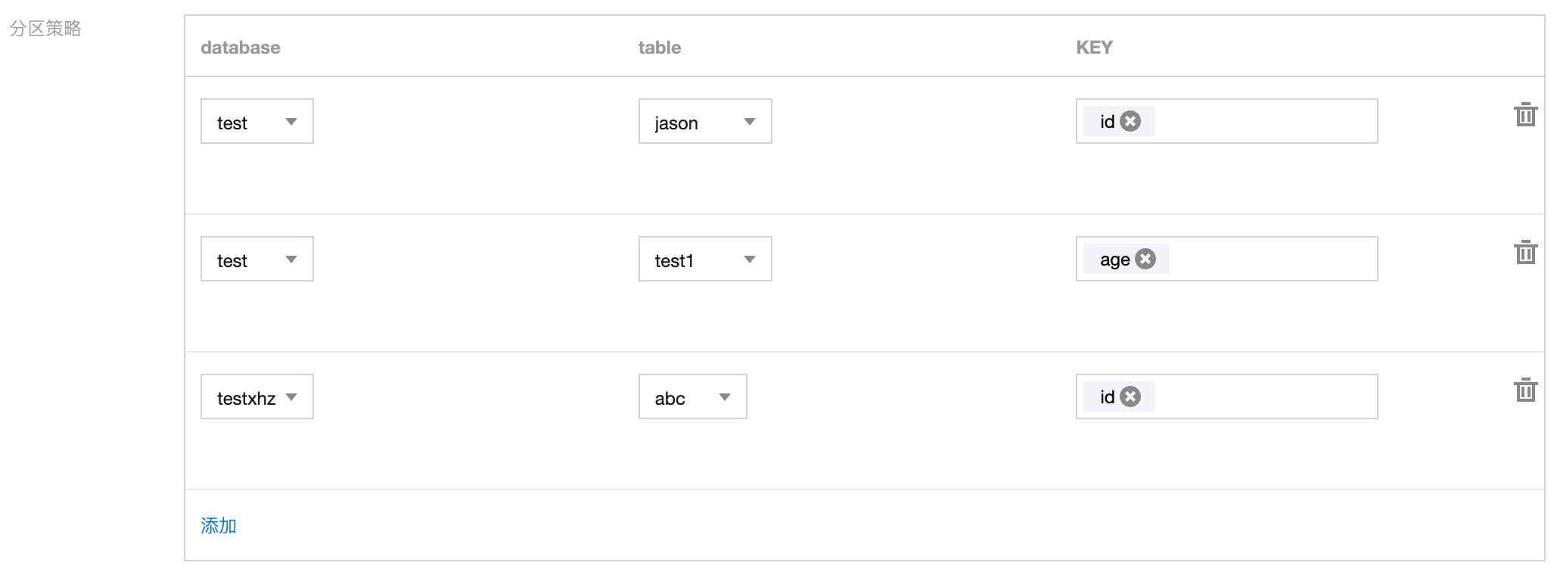
Task: Focus the KEY input field in abc row
Action: point(1227,396)
